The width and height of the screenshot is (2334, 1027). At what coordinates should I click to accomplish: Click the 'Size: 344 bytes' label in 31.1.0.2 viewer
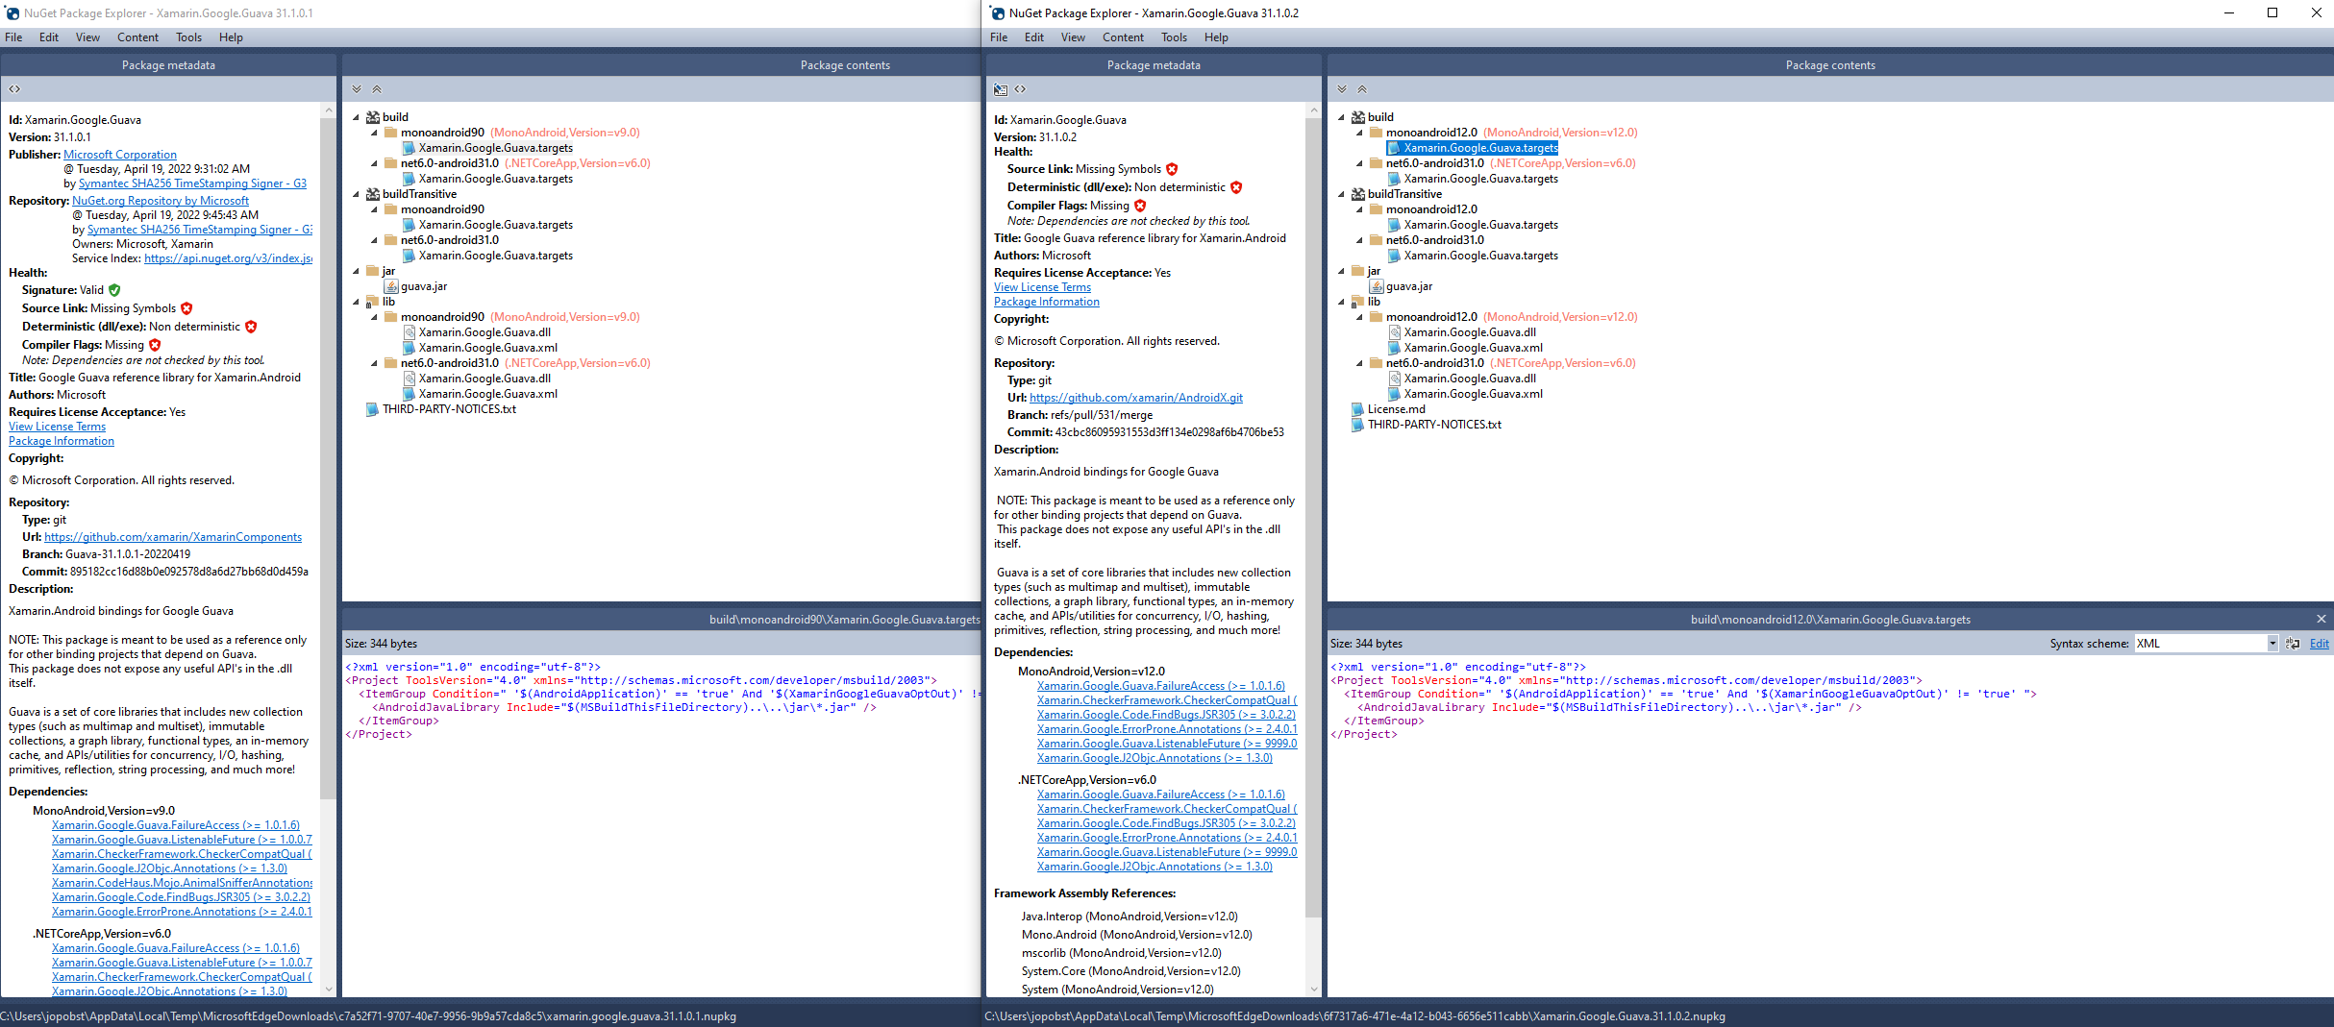(x=1366, y=644)
